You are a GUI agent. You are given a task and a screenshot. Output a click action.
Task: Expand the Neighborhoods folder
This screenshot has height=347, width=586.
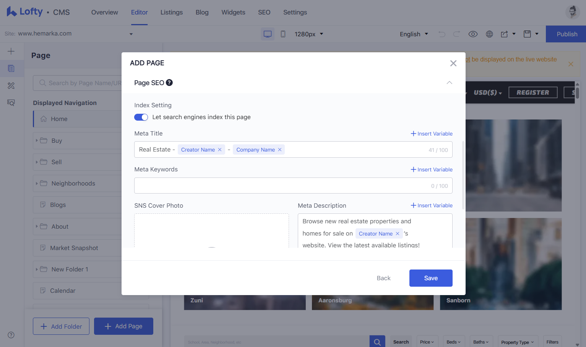point(37,183)
